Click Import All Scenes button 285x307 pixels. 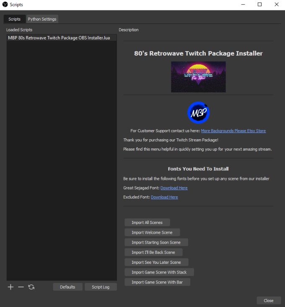point(147,222)
